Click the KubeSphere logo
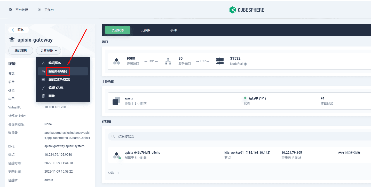The width and height of the screenshot is (371, 187). (247, 10)
